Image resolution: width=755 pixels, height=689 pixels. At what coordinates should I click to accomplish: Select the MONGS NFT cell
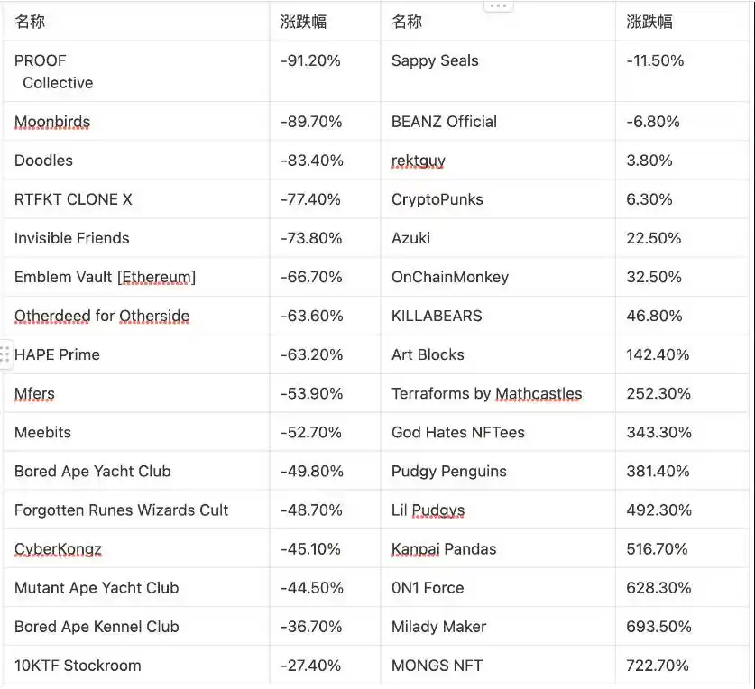click(x=498, y=666)
